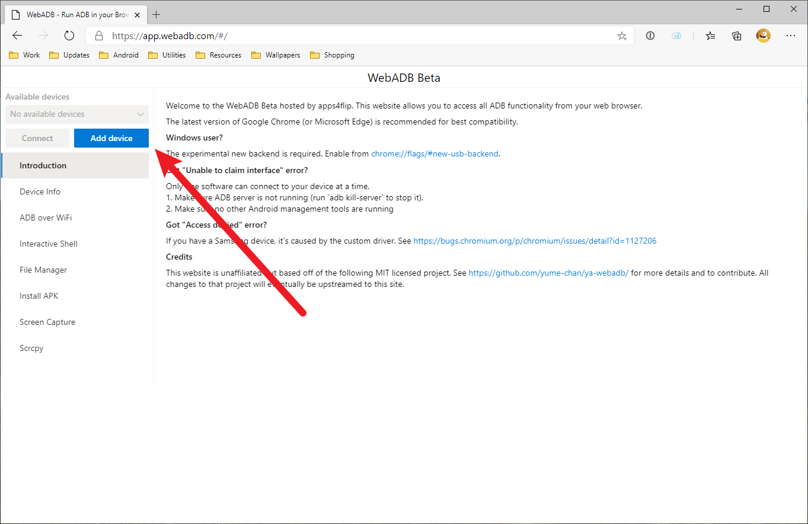Screen dimensions: 808x524
Task: Open the Resources bookmarks folder
Action: (218, 55)
